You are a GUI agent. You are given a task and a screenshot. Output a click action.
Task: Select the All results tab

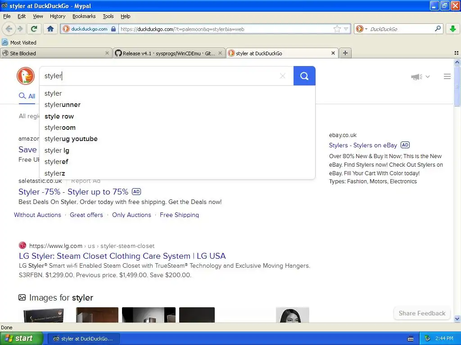click(27, 96)
